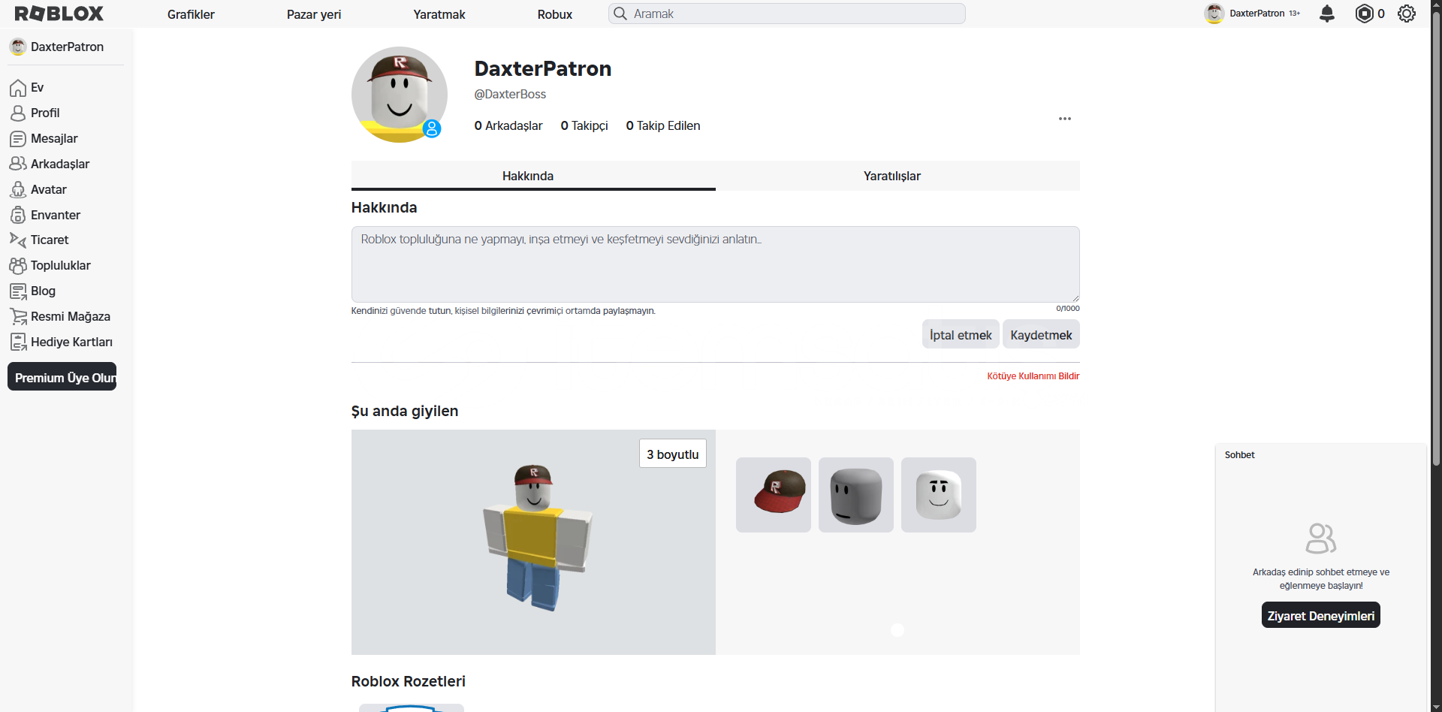The height and width of the screenshot is (712, 1442).
Task: Open the 0 Arkadaşlar list
Action: tap(508, 125)
